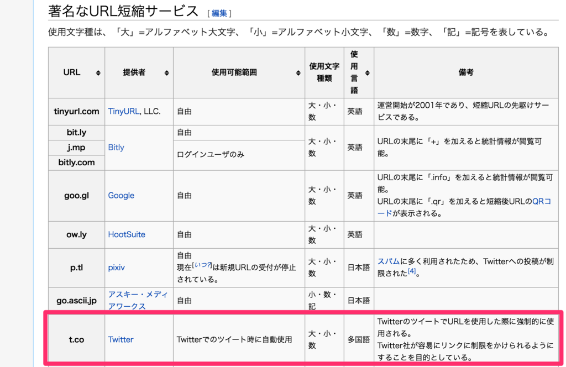Click the いつ? superscript annotation
Screen dimensions: 566x367
(202, 265)
